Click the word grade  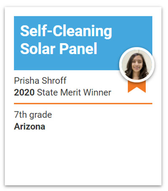[x=41, y=115]
